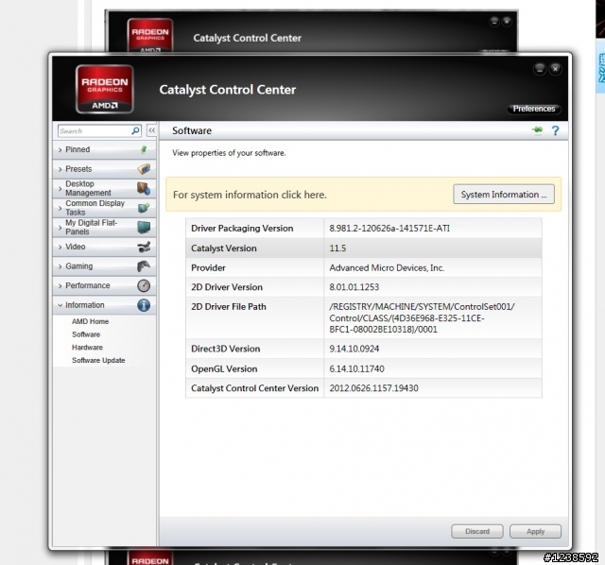Select Catalyst Version value 11.5
The width and height of the screenshot is (605, 565).
coord(337,248)
